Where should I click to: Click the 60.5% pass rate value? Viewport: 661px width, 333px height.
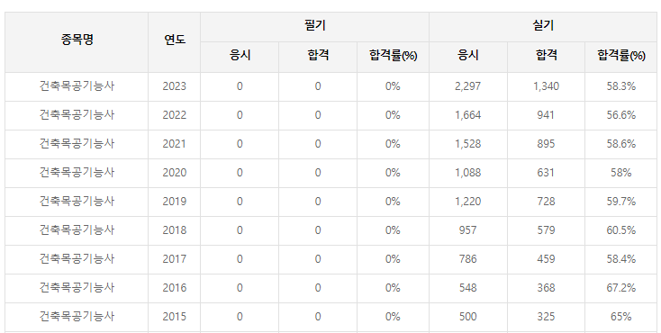click(x=621, y=230)
